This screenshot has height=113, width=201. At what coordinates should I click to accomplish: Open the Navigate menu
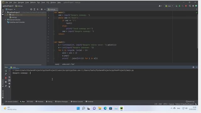coord(21,3)
